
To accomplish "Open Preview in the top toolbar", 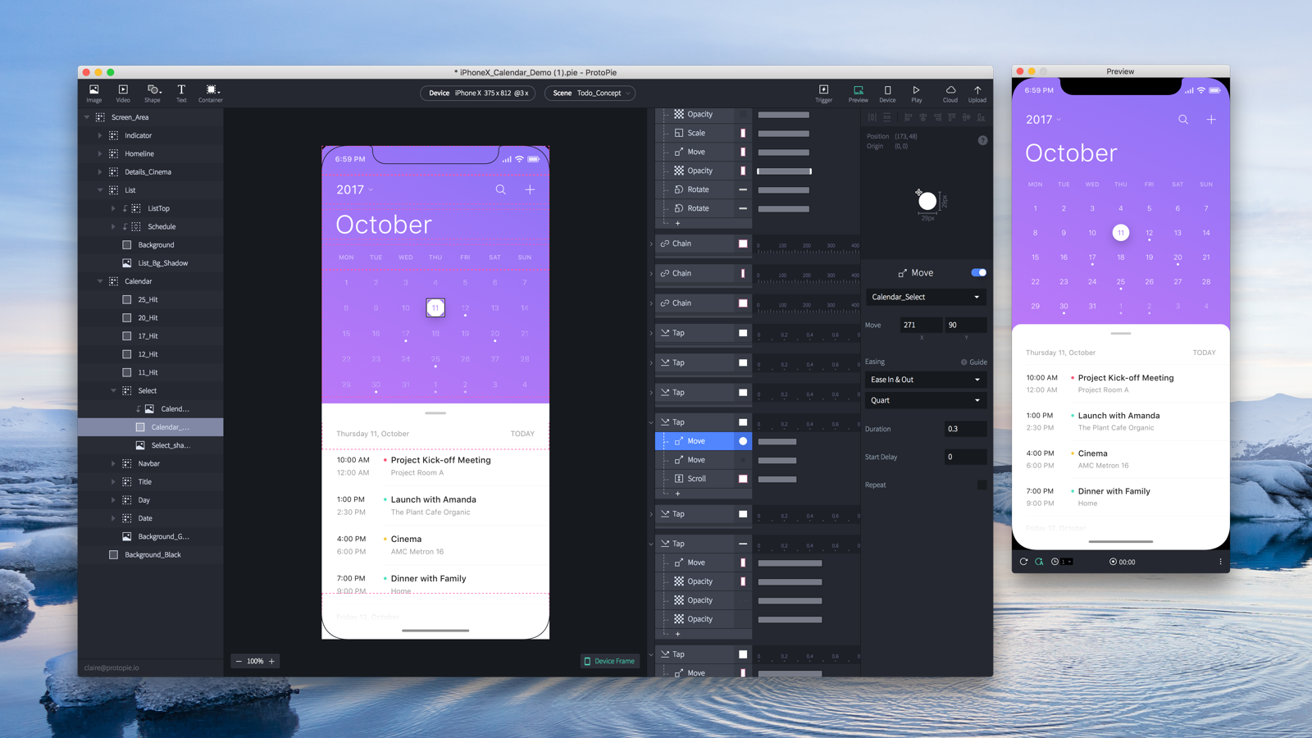I will click(x=858, y=92).
